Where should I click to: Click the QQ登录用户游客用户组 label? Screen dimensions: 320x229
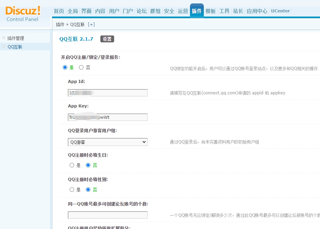pos(92,131)
